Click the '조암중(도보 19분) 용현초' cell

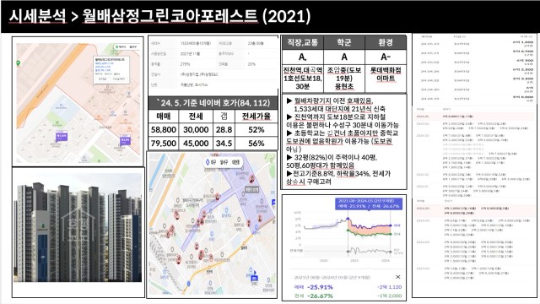(343, 79)
